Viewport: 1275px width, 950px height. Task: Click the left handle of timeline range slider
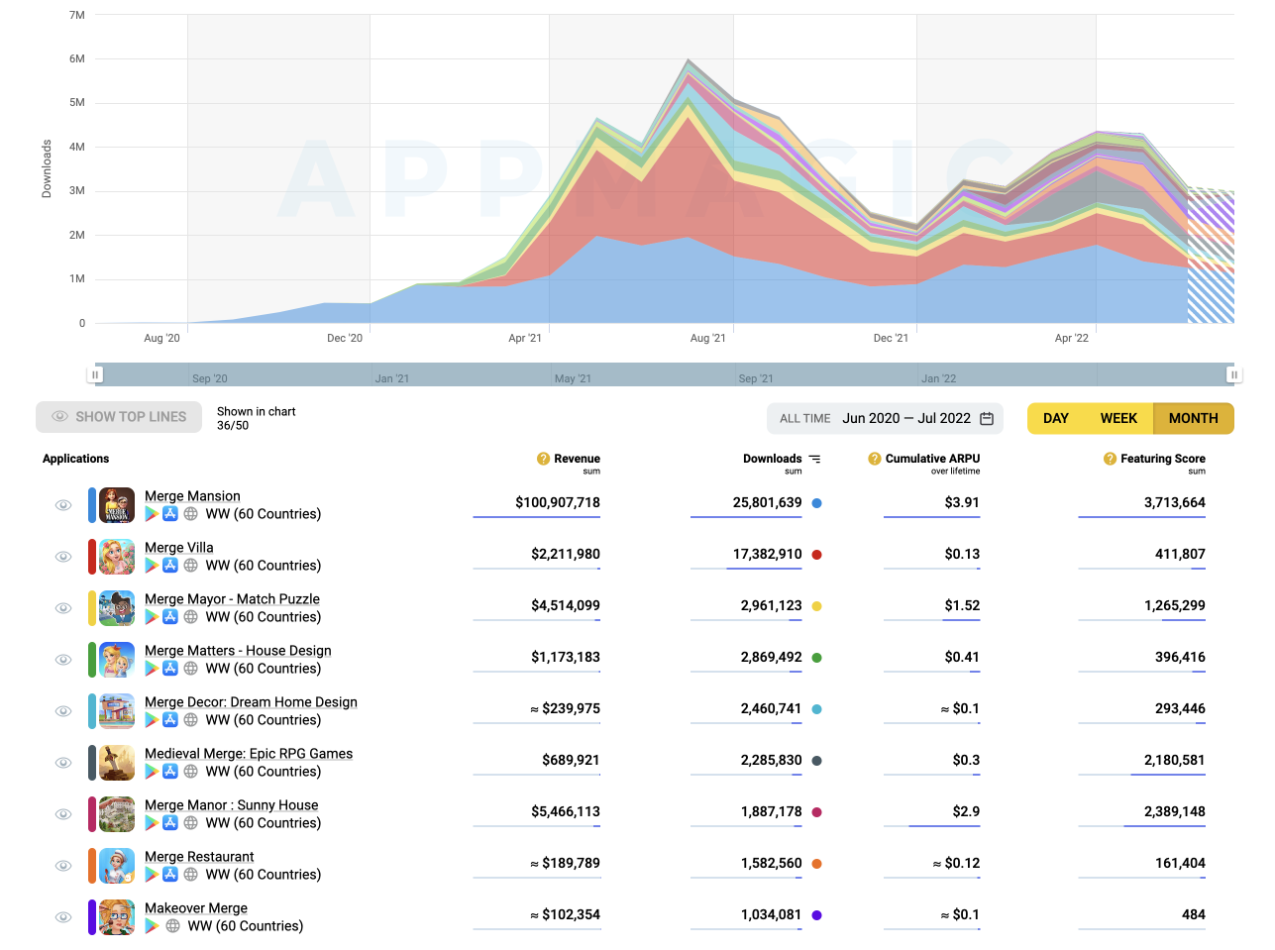click(95, 374)
